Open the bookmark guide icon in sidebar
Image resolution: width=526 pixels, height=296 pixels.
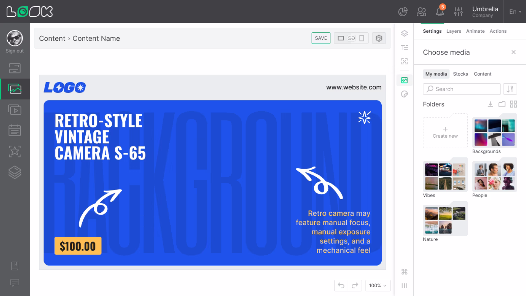tap(15, 266)
